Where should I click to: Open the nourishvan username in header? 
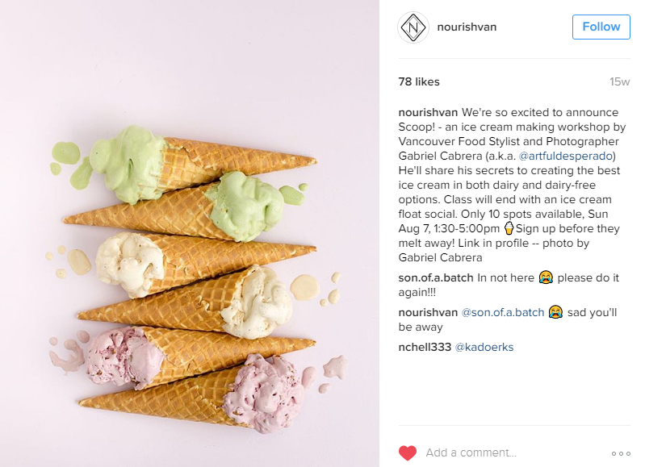pyautogui.click(x=467, y=27)
